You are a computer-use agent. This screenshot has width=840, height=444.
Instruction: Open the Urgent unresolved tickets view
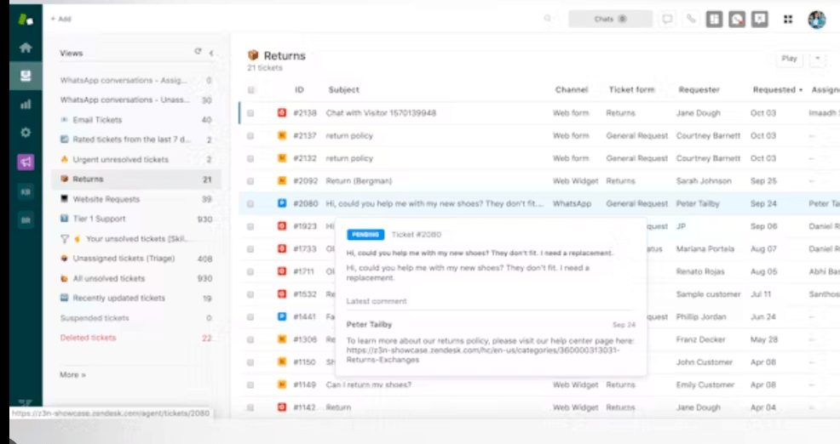click(x=120, y=160)
